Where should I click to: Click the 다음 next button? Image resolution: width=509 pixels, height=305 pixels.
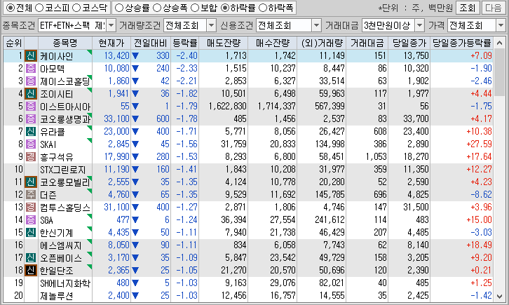pyautogui.click(x=494, y=8)
